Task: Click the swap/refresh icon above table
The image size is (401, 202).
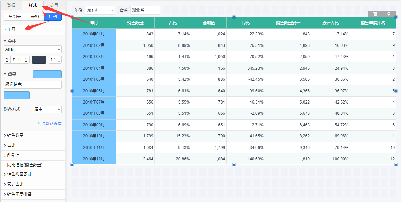Action: (389, 14)
